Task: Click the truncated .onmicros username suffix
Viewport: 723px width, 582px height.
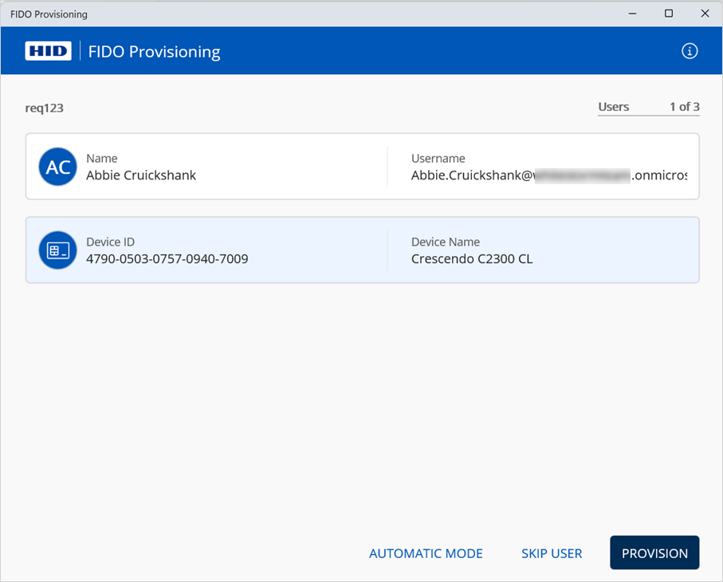Action: pos(659,175)
